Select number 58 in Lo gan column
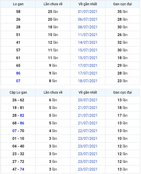 [x=18, y=12]
